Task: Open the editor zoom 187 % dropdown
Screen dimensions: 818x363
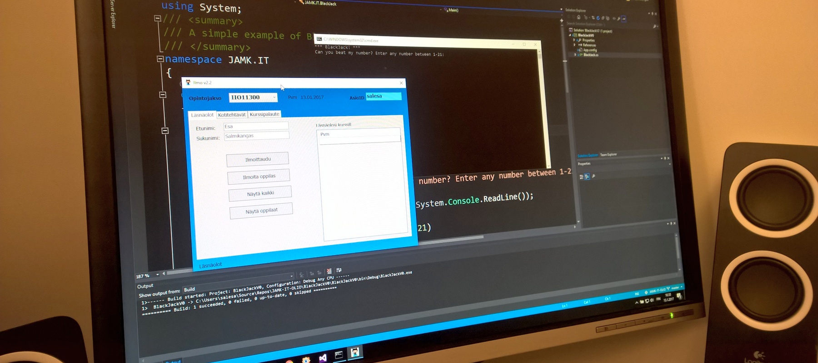Action: coord(157,275)
